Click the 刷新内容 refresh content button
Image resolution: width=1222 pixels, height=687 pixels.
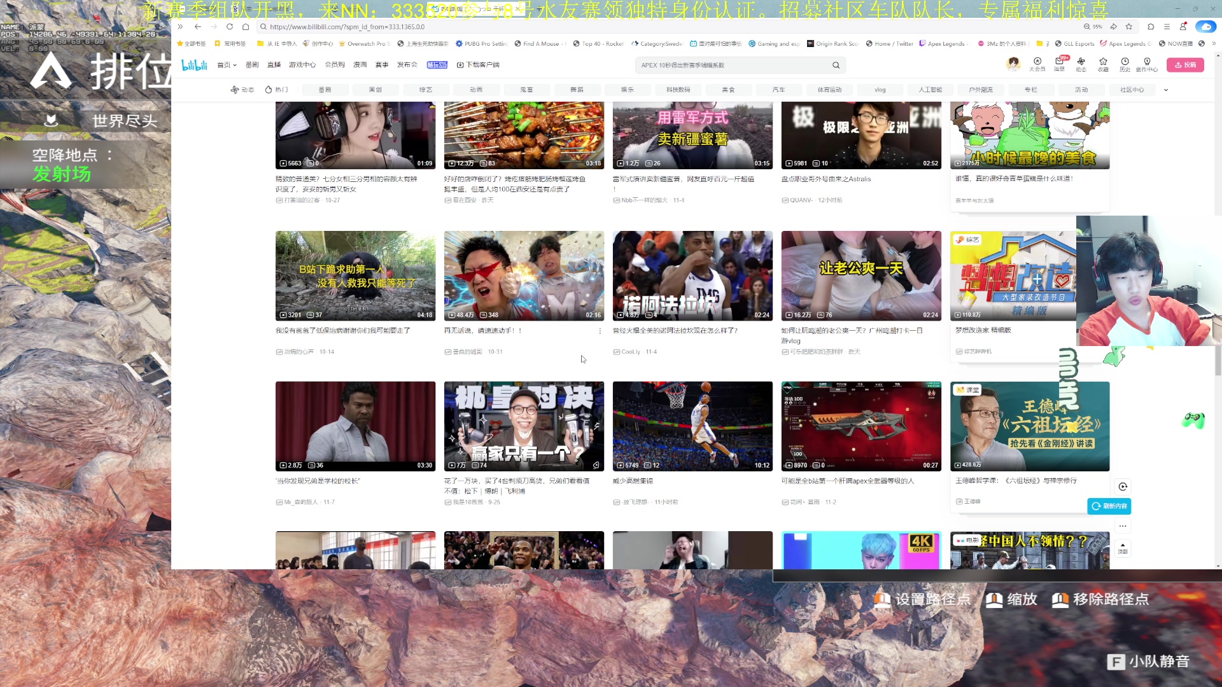pos(1109,506)
